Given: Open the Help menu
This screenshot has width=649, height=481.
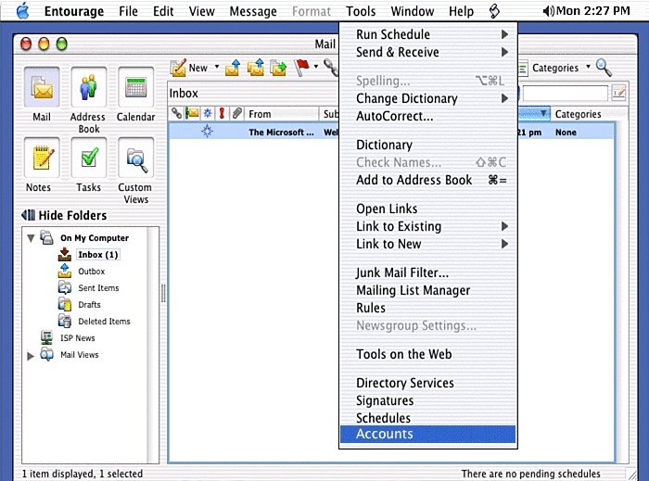Looking at the screenshot, I should (x=461, y=11).
